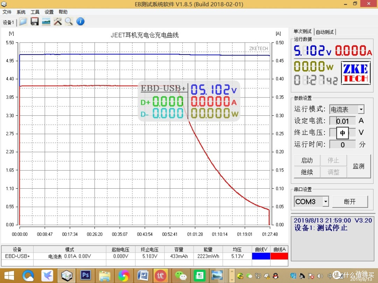Click the blue 曲线V color swatch
Screen dimensions: 378x283
tap(261, 256)
